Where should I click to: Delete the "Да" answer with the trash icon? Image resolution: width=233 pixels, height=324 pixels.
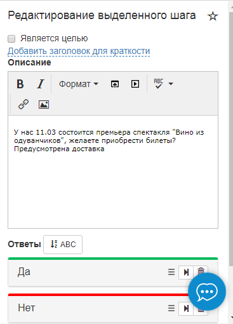201,271
